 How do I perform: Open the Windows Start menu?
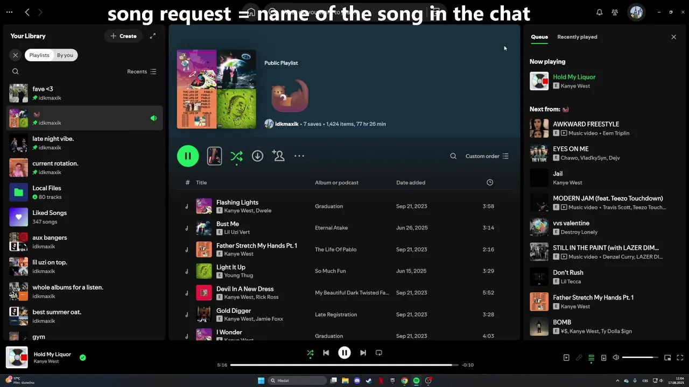pyautogui.click(x=261, y=381)
